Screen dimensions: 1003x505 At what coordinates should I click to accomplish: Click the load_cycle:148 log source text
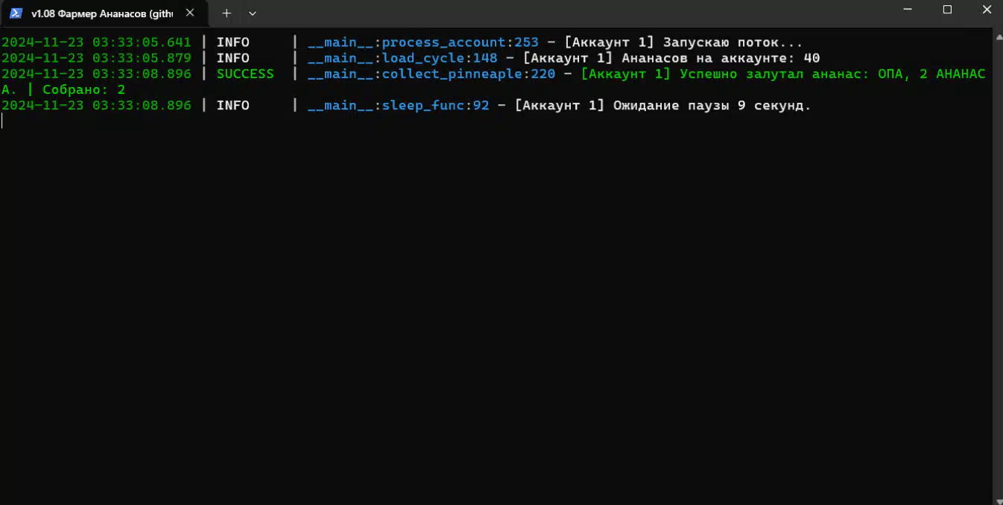(440, 58)
